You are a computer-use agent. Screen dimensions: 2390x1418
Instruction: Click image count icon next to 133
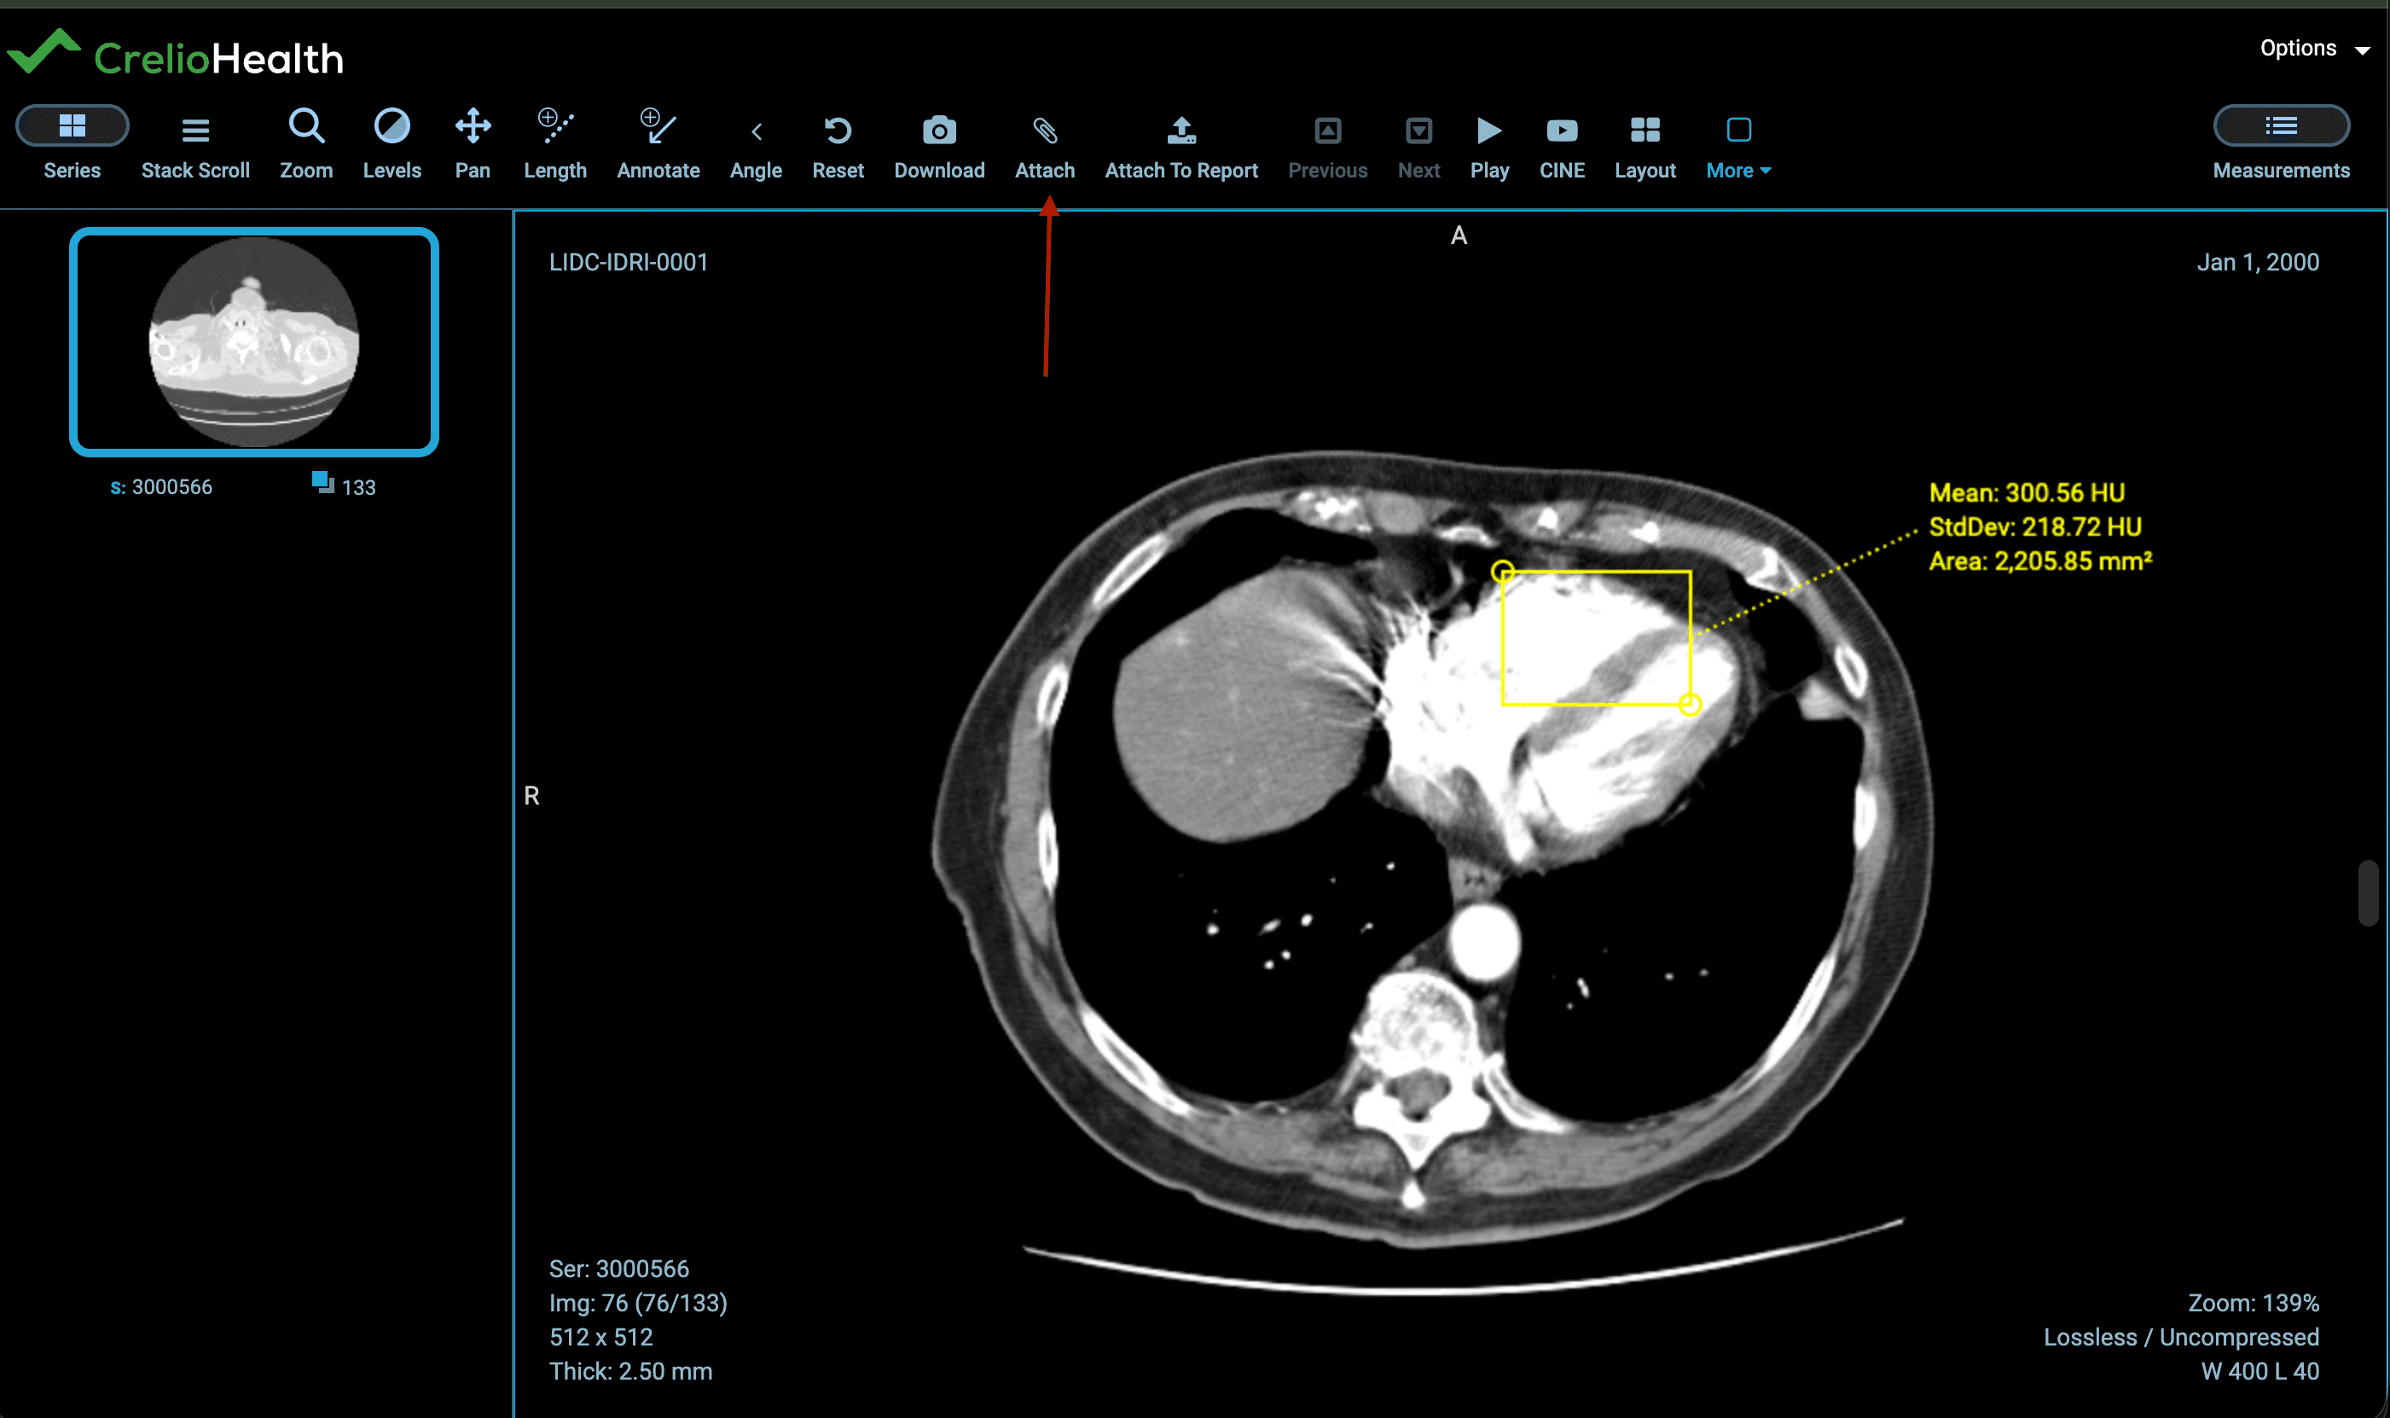click(323, 483)
